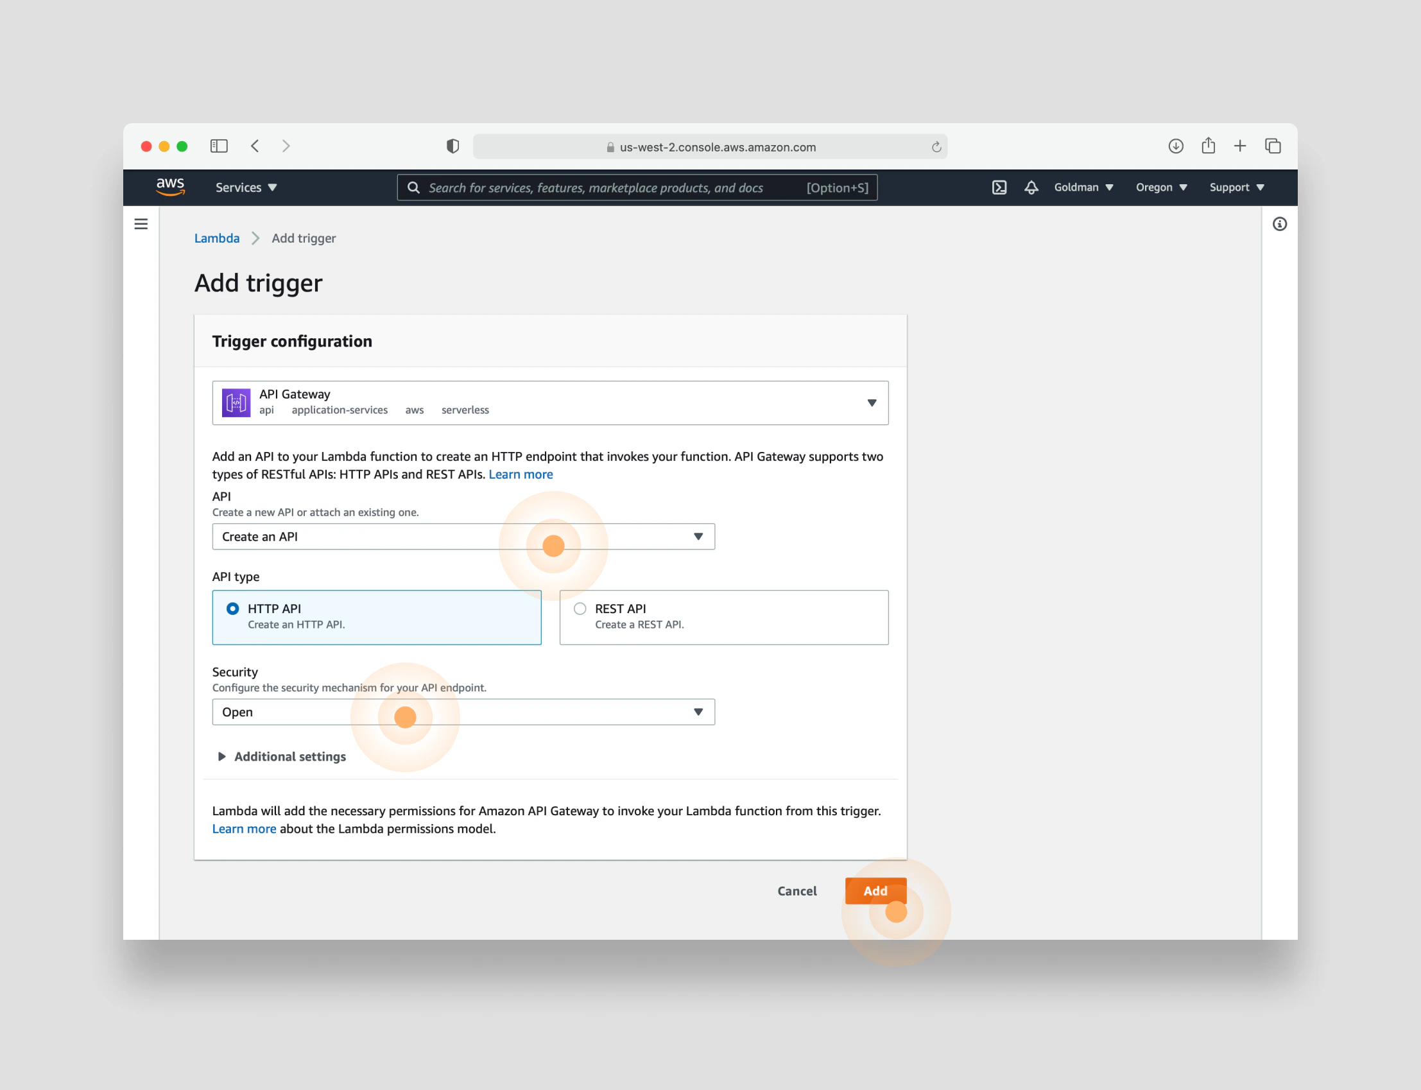Show Safari downloads
The height and width of the screenshot is (1090, 1421).
click(x=1176, y=146)
